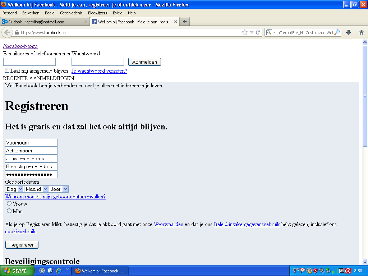This screenshot has width=368, height=276.
Task: Select the Vrouw radio button
Action: point(9,203)
